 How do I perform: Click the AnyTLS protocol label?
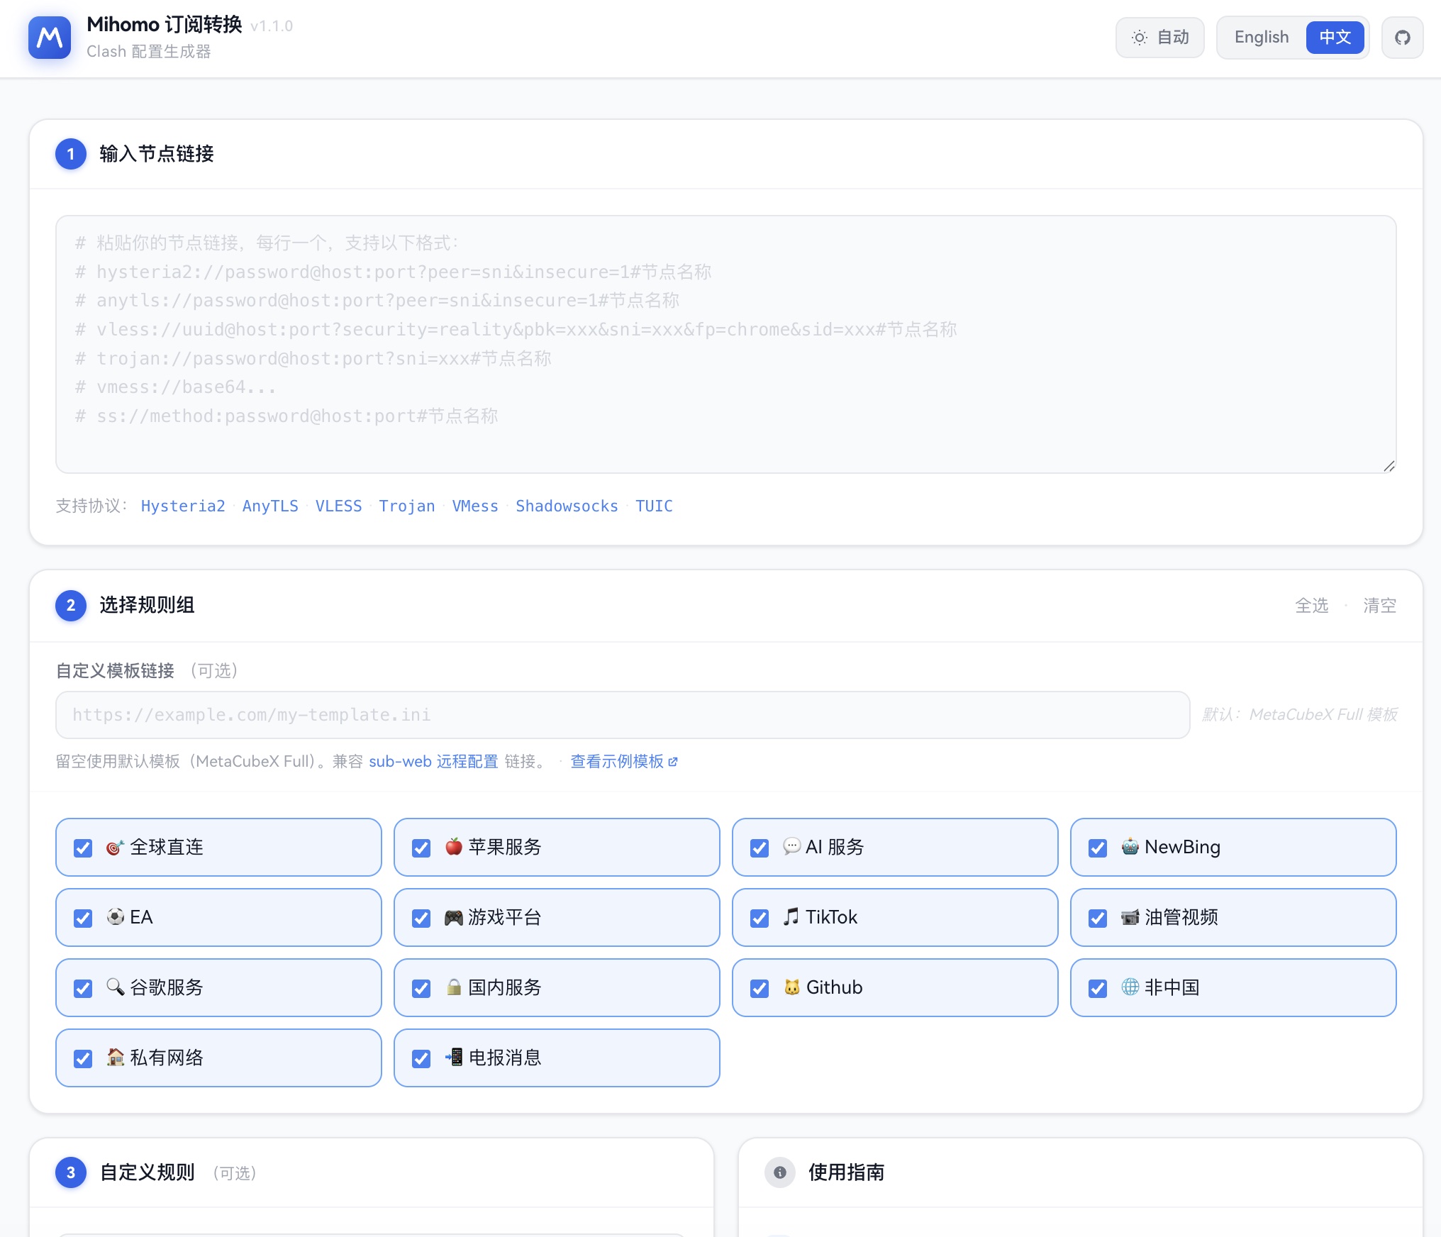tap(270, 506)
